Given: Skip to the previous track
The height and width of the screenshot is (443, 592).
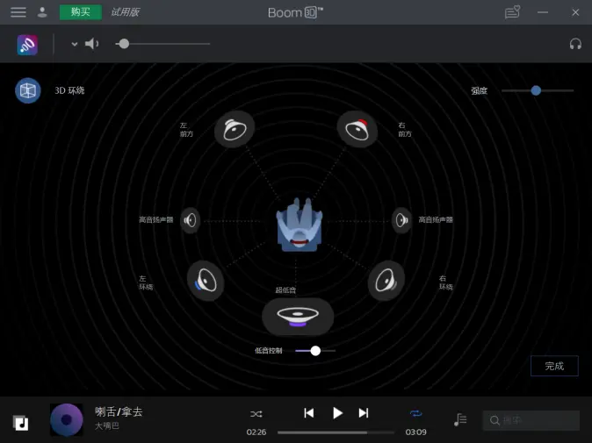Looking at the screenshot, I should pyautogui.click(x=309, y=413).
